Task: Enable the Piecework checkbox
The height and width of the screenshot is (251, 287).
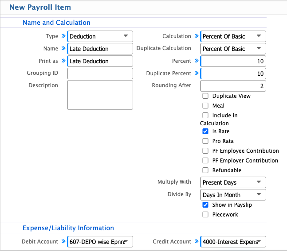Action: pyautogui.click(x=205, y=214)
